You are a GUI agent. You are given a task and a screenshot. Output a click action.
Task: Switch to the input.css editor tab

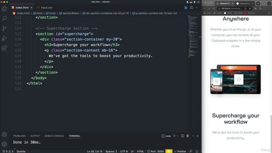[x=46, y=8]
